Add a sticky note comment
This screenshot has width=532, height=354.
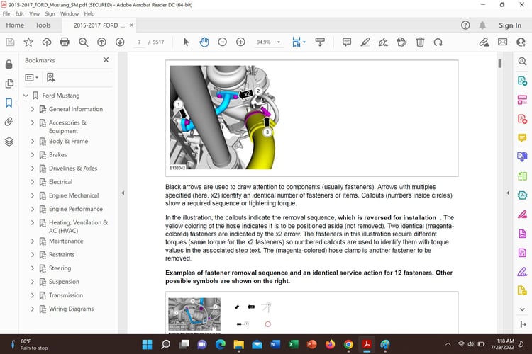347,42
